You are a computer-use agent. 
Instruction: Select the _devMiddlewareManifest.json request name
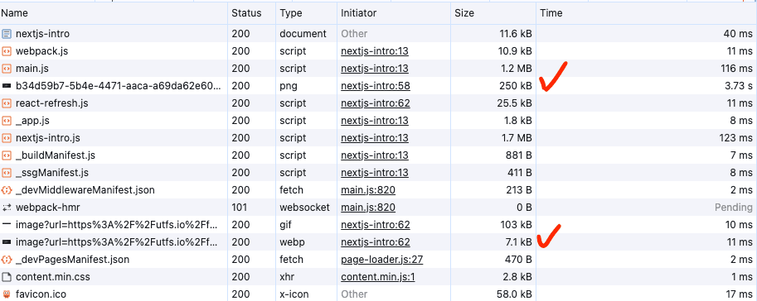pos(85,190)
